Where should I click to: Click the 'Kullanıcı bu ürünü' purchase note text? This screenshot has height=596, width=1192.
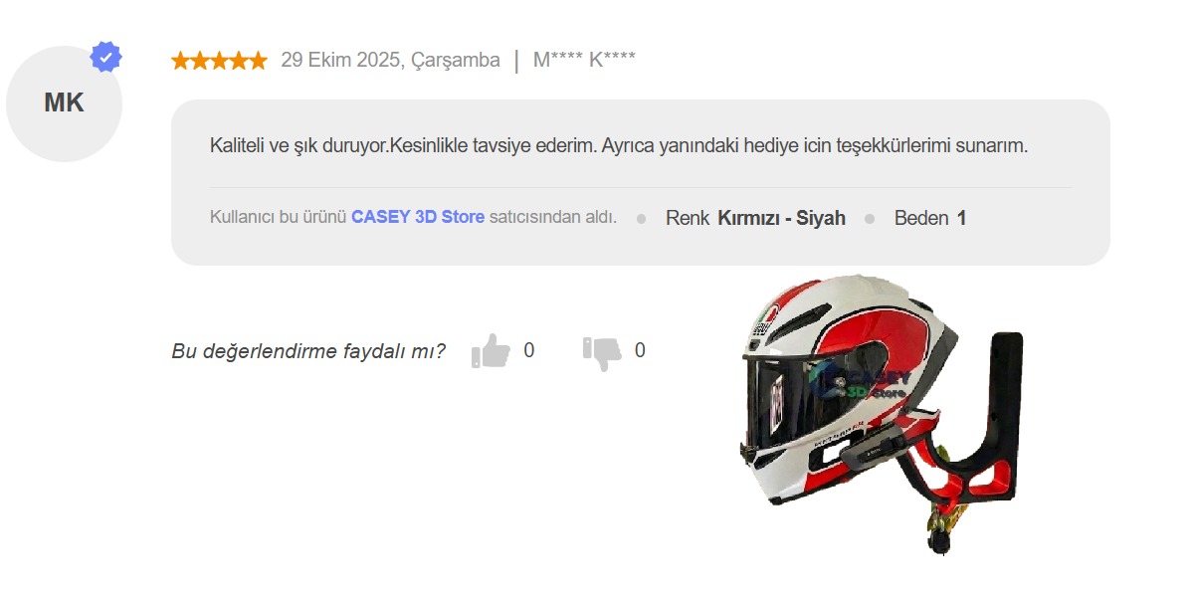[x=279, y=217]
